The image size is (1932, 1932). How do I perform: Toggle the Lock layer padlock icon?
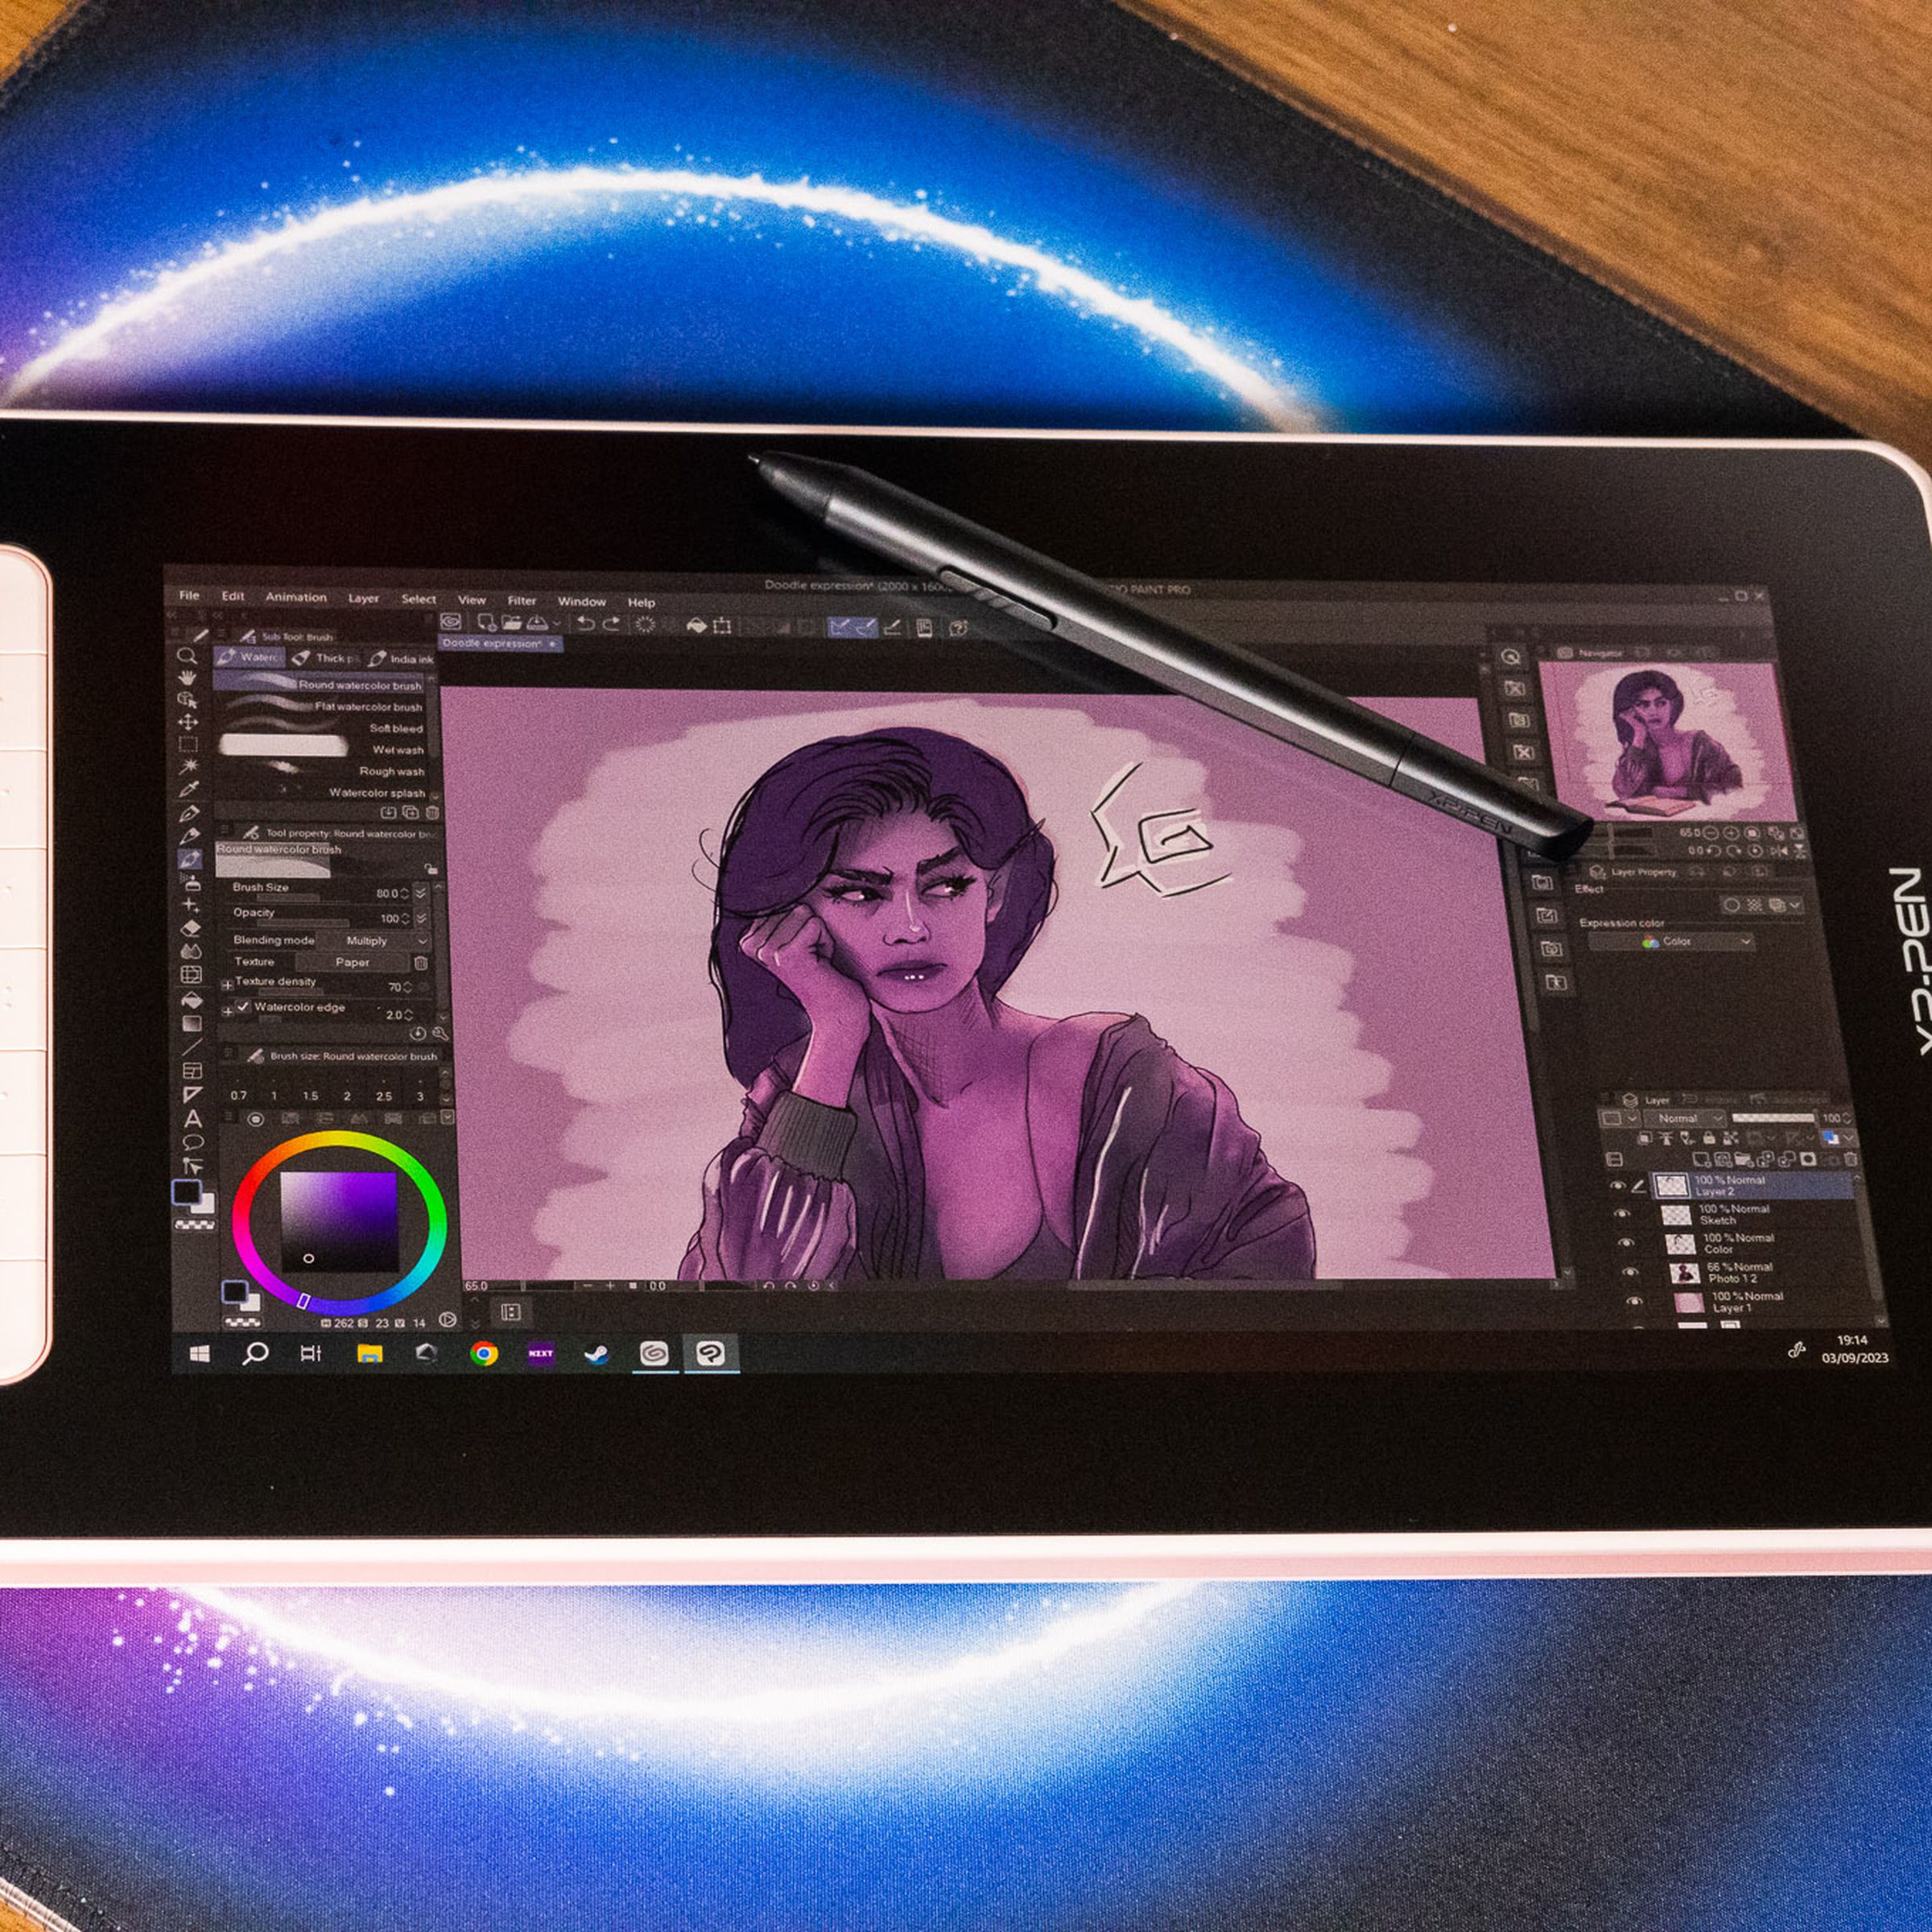tap(1710, 1138)
